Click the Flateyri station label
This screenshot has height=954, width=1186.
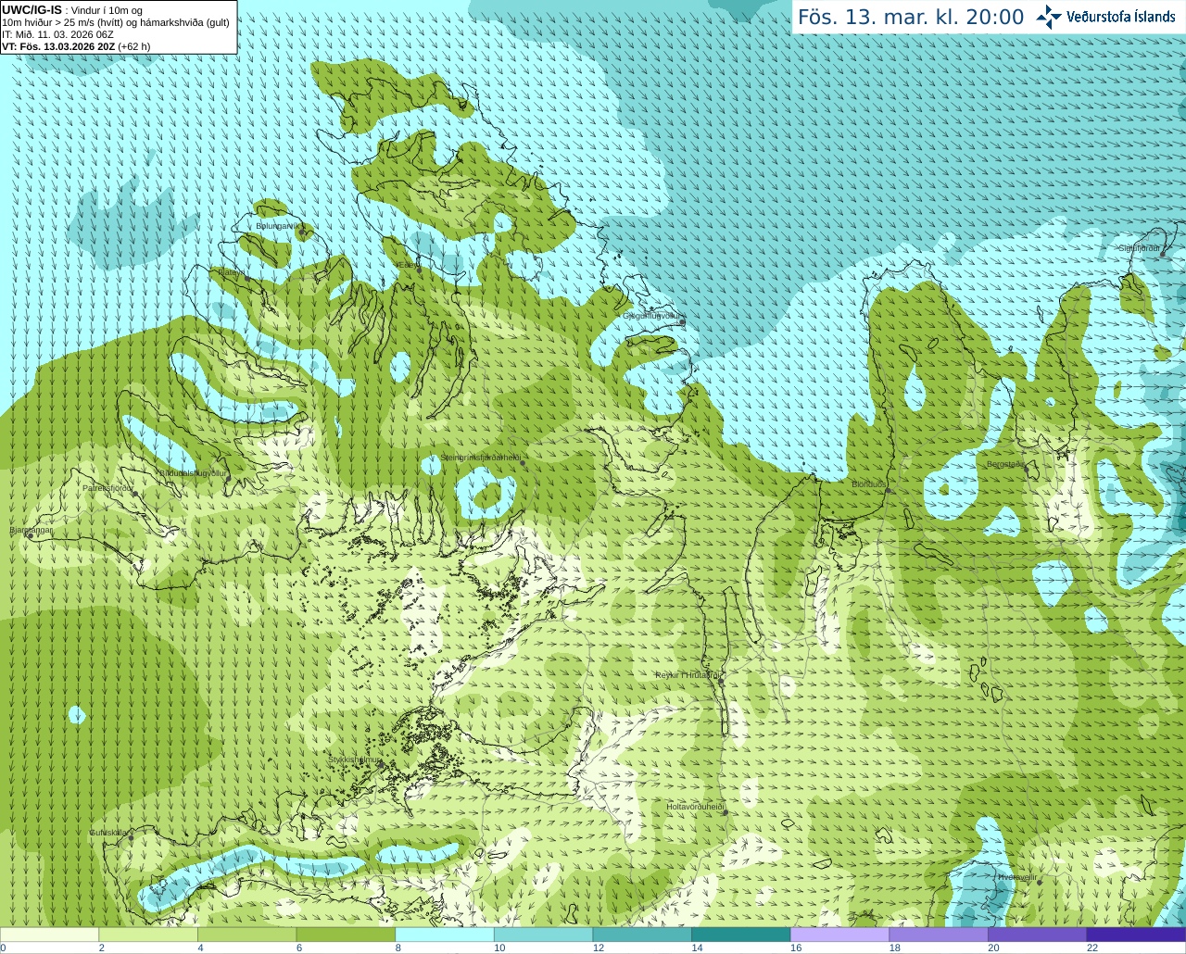[231, 272]
